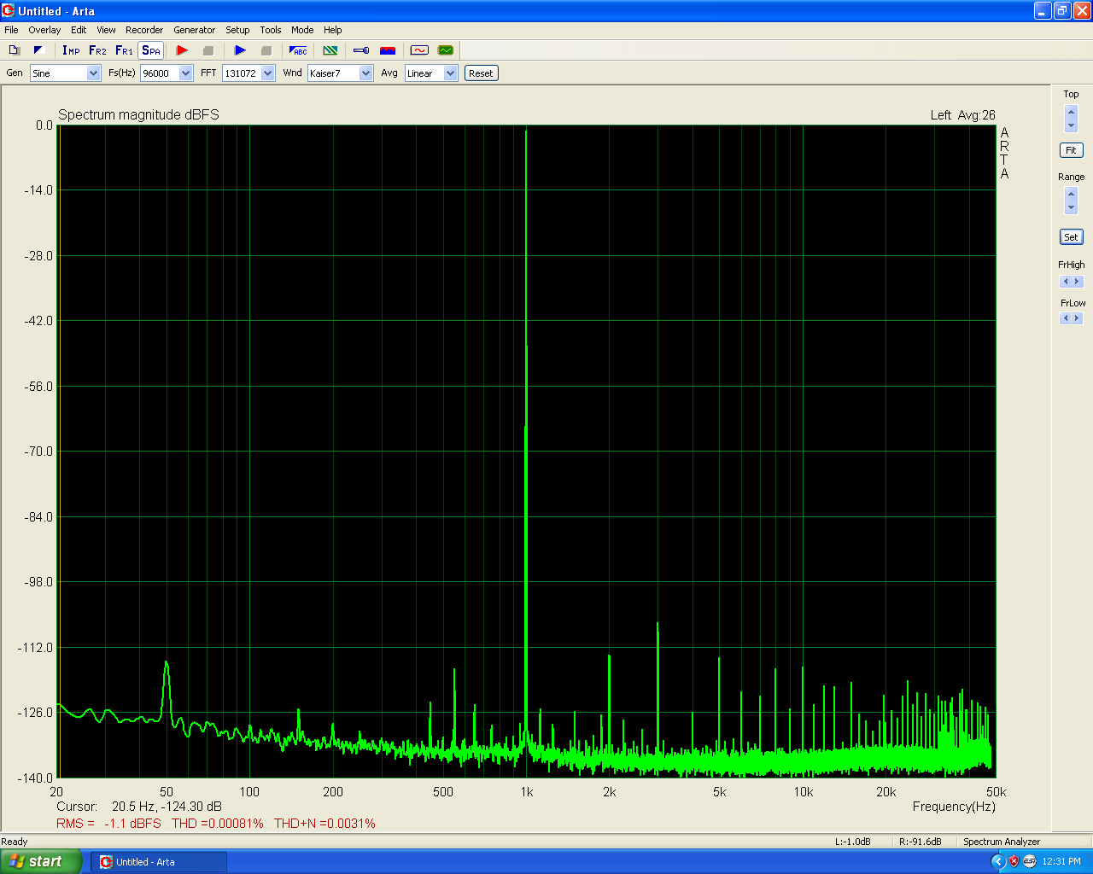
Task: Click the R:-91.6dB level in status bar
Action: point(921,842)
